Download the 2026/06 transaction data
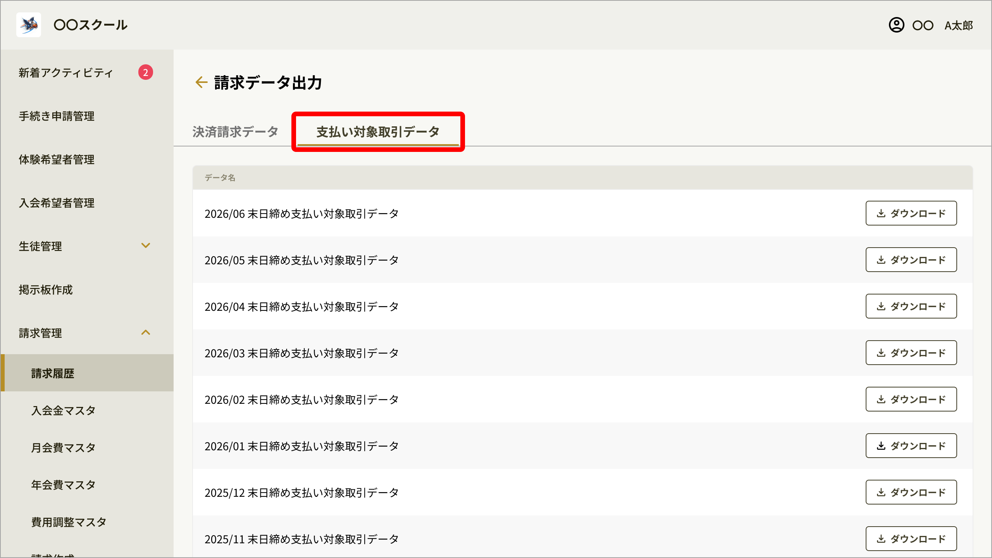992x558 pixels. pos(911,213)
